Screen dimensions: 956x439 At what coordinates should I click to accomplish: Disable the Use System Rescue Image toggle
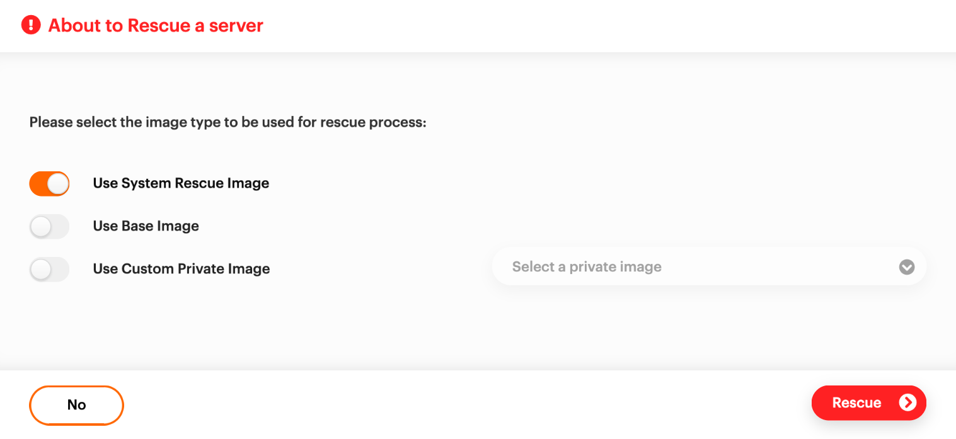[49, 183]
